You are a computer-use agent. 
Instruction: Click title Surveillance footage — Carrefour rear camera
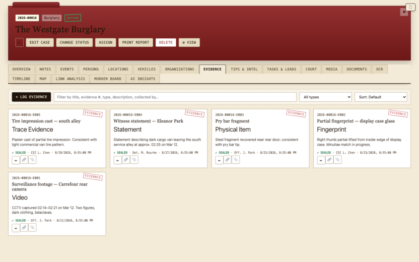[50, 186]
